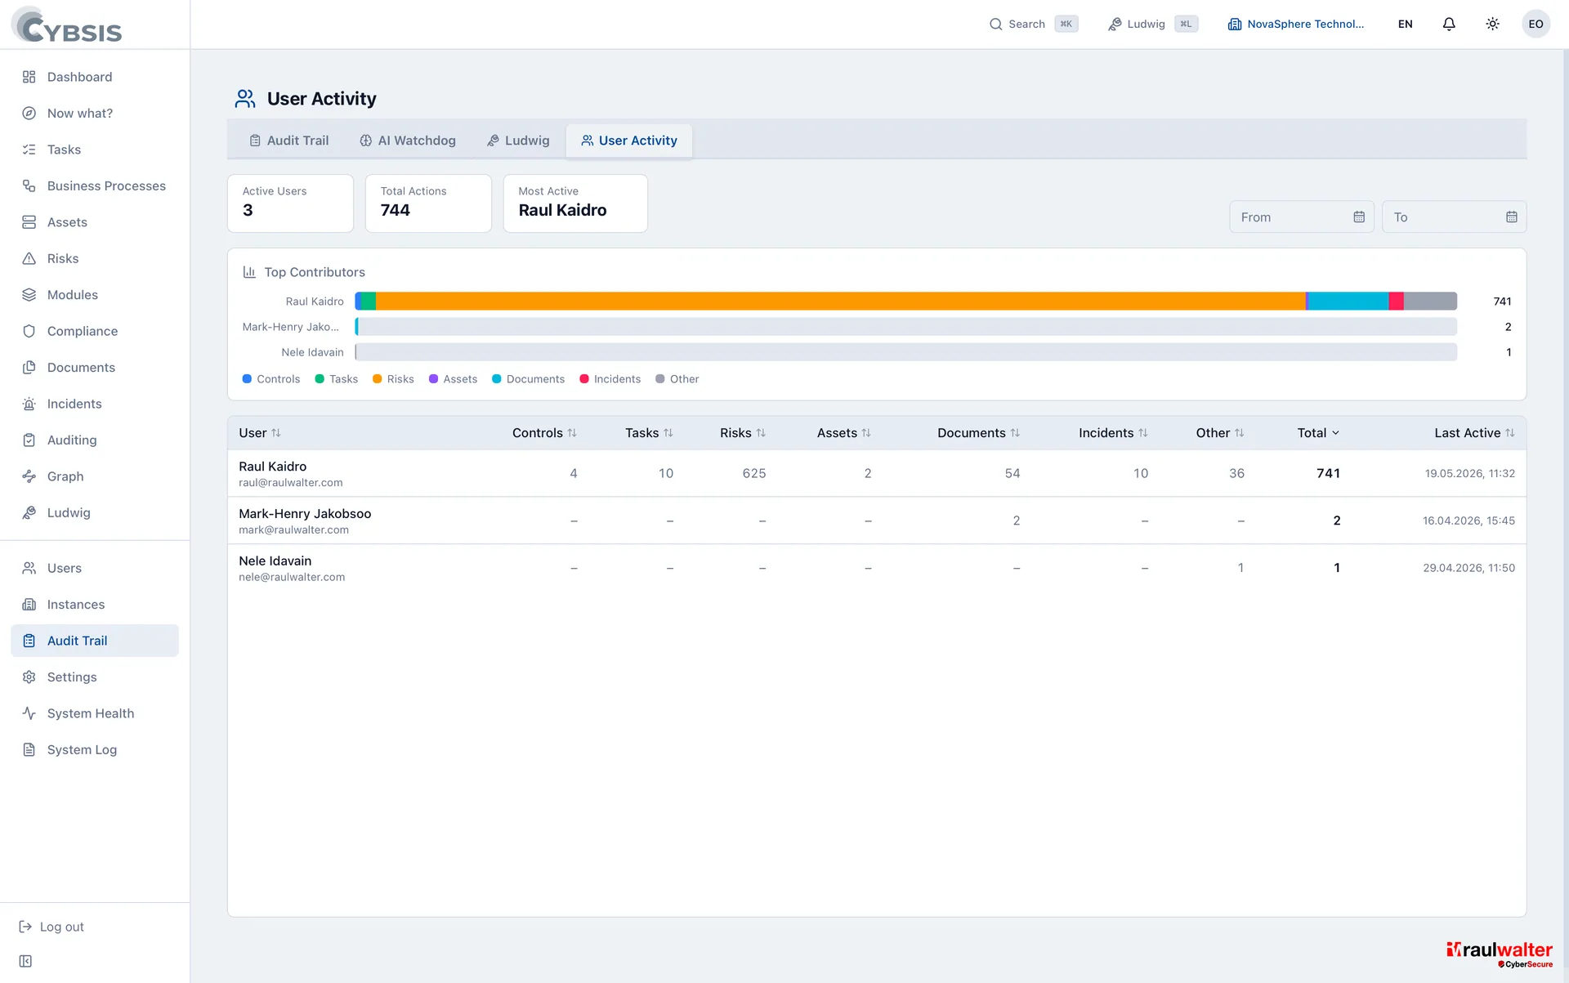This screenshot has width=1569, height=983.
Task: Sort table by Risks column
Action: (743, 433)
